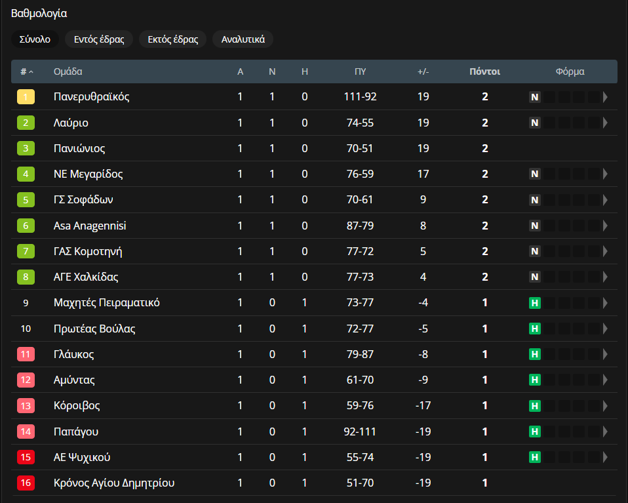Switch to the Εντός έδρας tab
Screen dimensions: 628x503
[99, 39]
